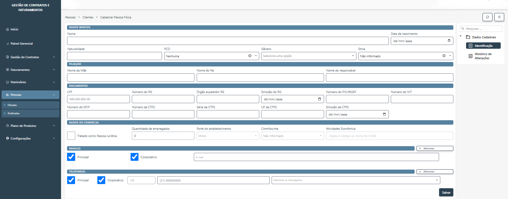Screen dimensions: 508x199
Task: Open calendar picker for Emissão do RG
Action: (320, 99)
